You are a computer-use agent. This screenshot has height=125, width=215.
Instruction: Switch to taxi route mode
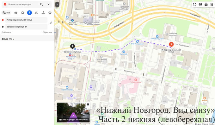(x=50, y=13)
